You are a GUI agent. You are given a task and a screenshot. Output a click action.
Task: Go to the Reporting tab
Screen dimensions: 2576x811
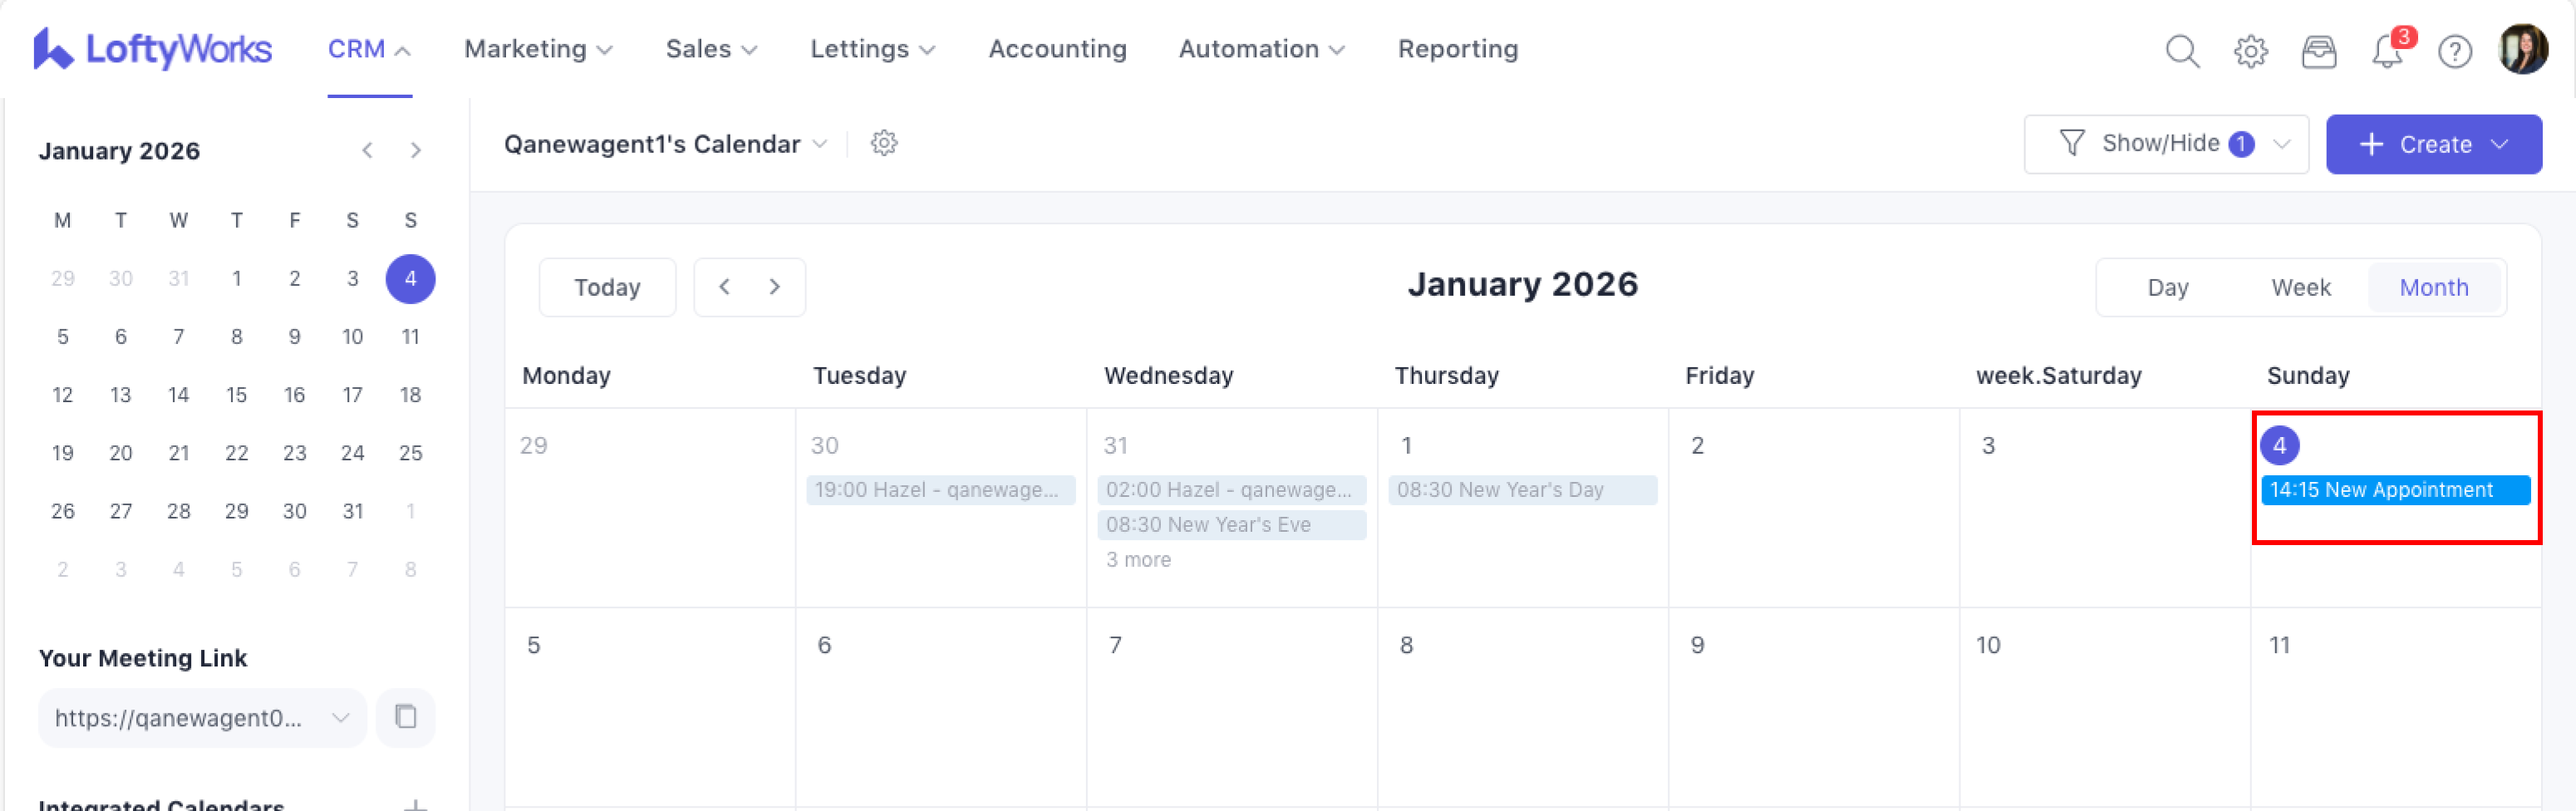[1457, 49]
